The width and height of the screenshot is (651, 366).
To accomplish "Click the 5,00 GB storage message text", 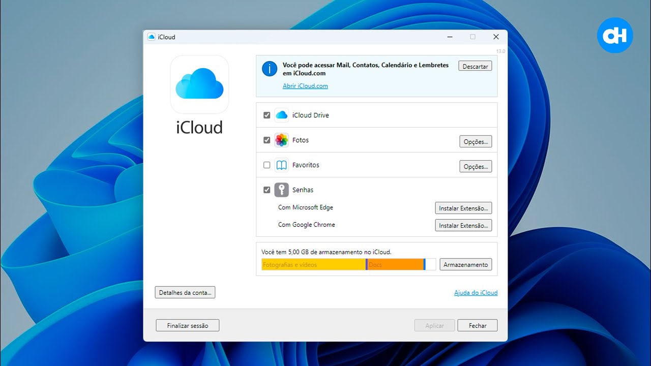I will 327,252.
